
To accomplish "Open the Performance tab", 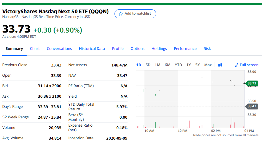I will click(x=185, y=49).
